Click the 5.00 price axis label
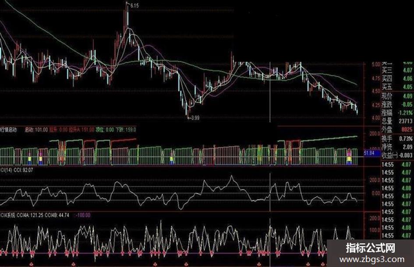The image size is (414, 267). point(376,64)
